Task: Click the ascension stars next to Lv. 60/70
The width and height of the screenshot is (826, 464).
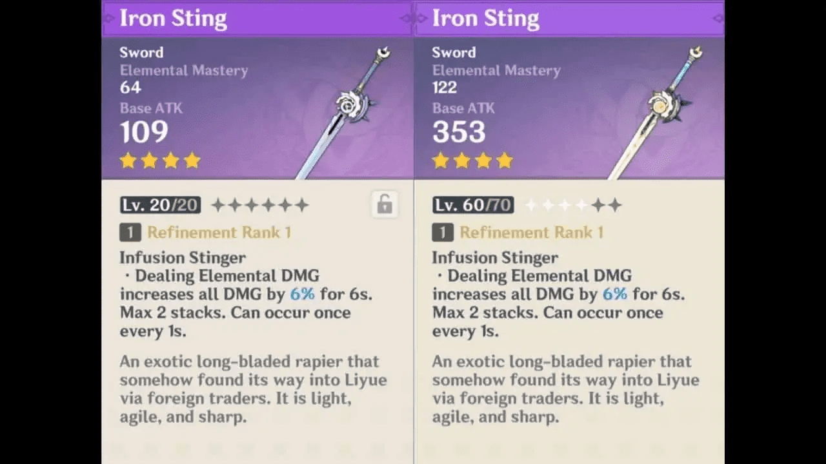Action: (x=573, y=206)
